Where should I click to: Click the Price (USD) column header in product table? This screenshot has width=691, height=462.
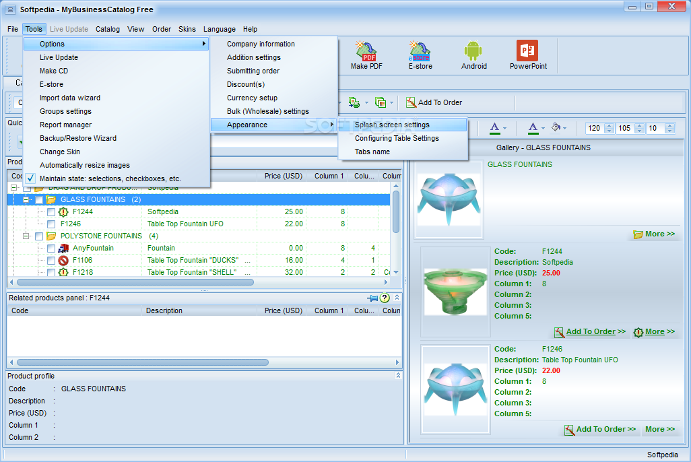pyautogui.click(x=284, y=176)
